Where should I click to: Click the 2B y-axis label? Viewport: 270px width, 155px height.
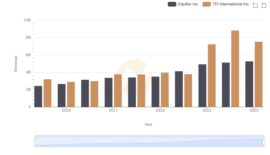point(28,89)
